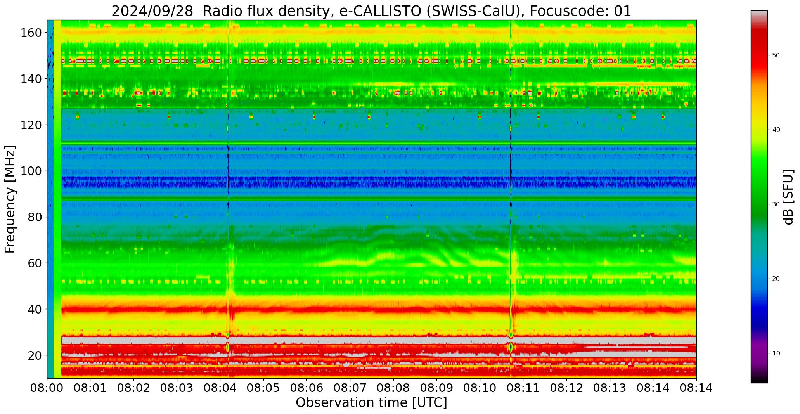This screenshot has height=414, width=800.
Task: Click the 08:10 time tick label
Action: coord(480,388)
